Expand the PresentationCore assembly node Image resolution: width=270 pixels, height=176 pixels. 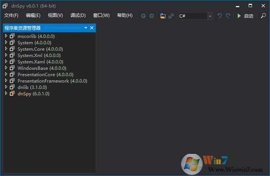coord(6,74)
